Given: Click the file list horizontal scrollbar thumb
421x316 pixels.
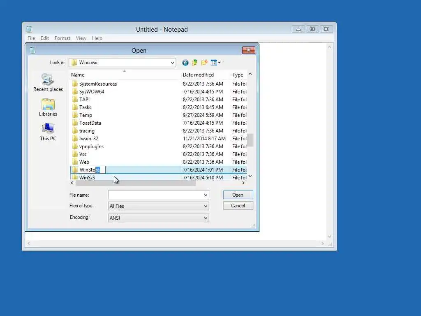Looking at the screenshot, I should (x=136, y=183).
